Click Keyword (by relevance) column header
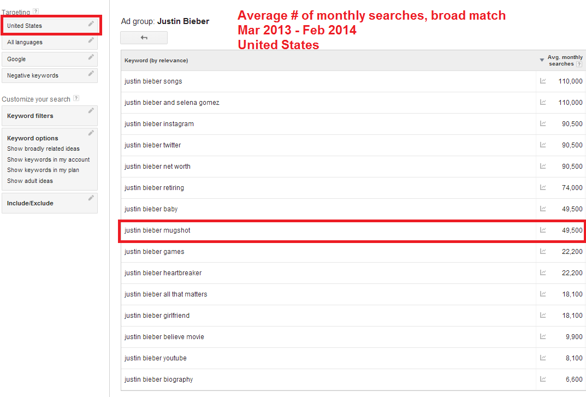 [156, 61]
